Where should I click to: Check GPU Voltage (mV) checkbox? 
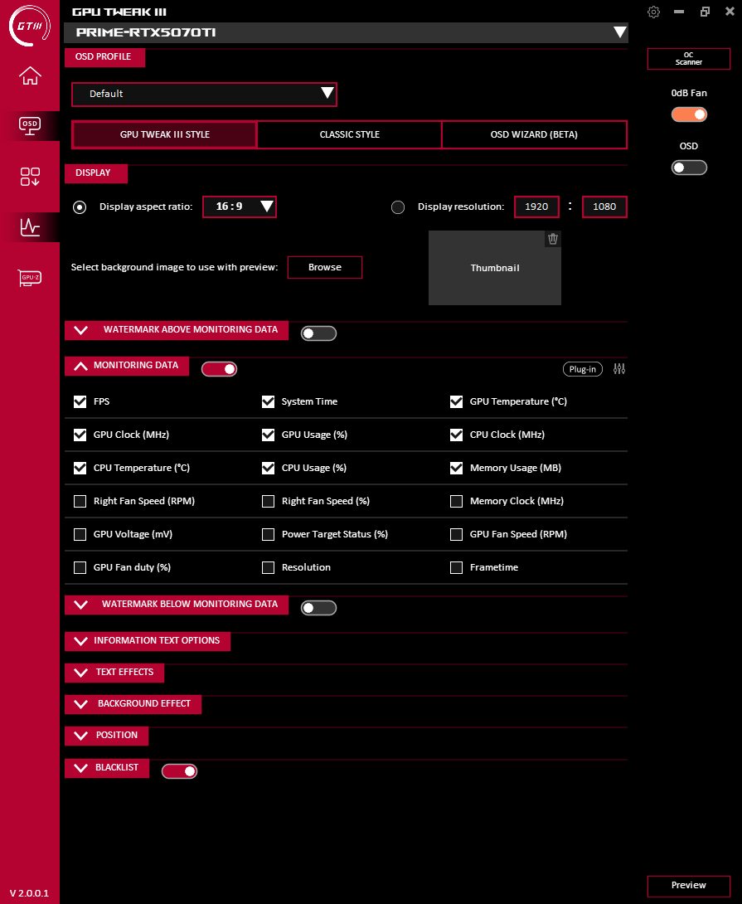pos(80,534)
